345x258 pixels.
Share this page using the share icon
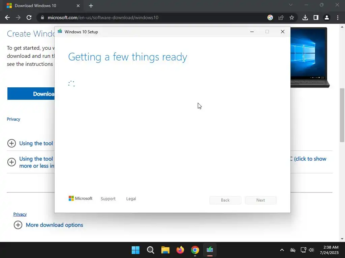pos(281,17)
